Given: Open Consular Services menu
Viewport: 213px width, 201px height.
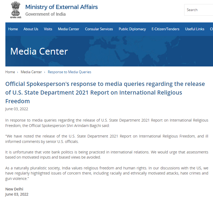Looking at the screenshot, I should [x=99, y=29].
